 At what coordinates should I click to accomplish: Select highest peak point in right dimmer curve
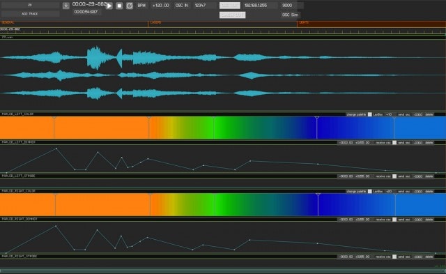(56, 226)
